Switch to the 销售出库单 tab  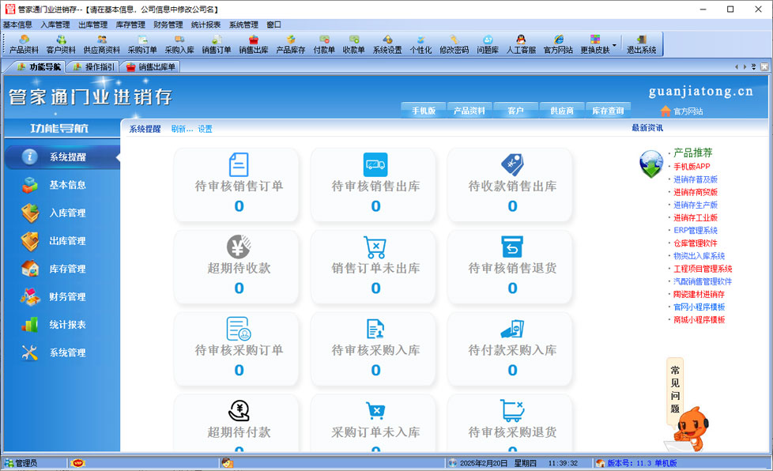click(x=152, y=67)
